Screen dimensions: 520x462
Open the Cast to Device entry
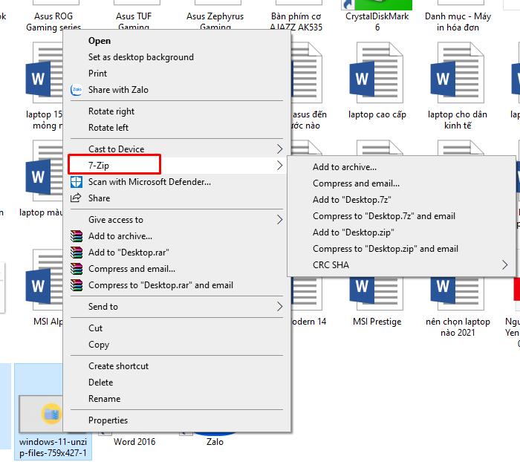177,149
